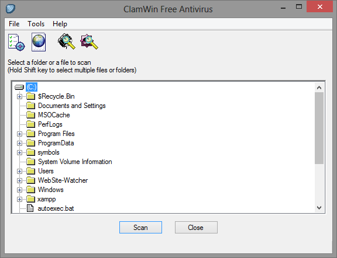
Task: Click the Documents and Settings folder icon
Action: tap(31, 106)
